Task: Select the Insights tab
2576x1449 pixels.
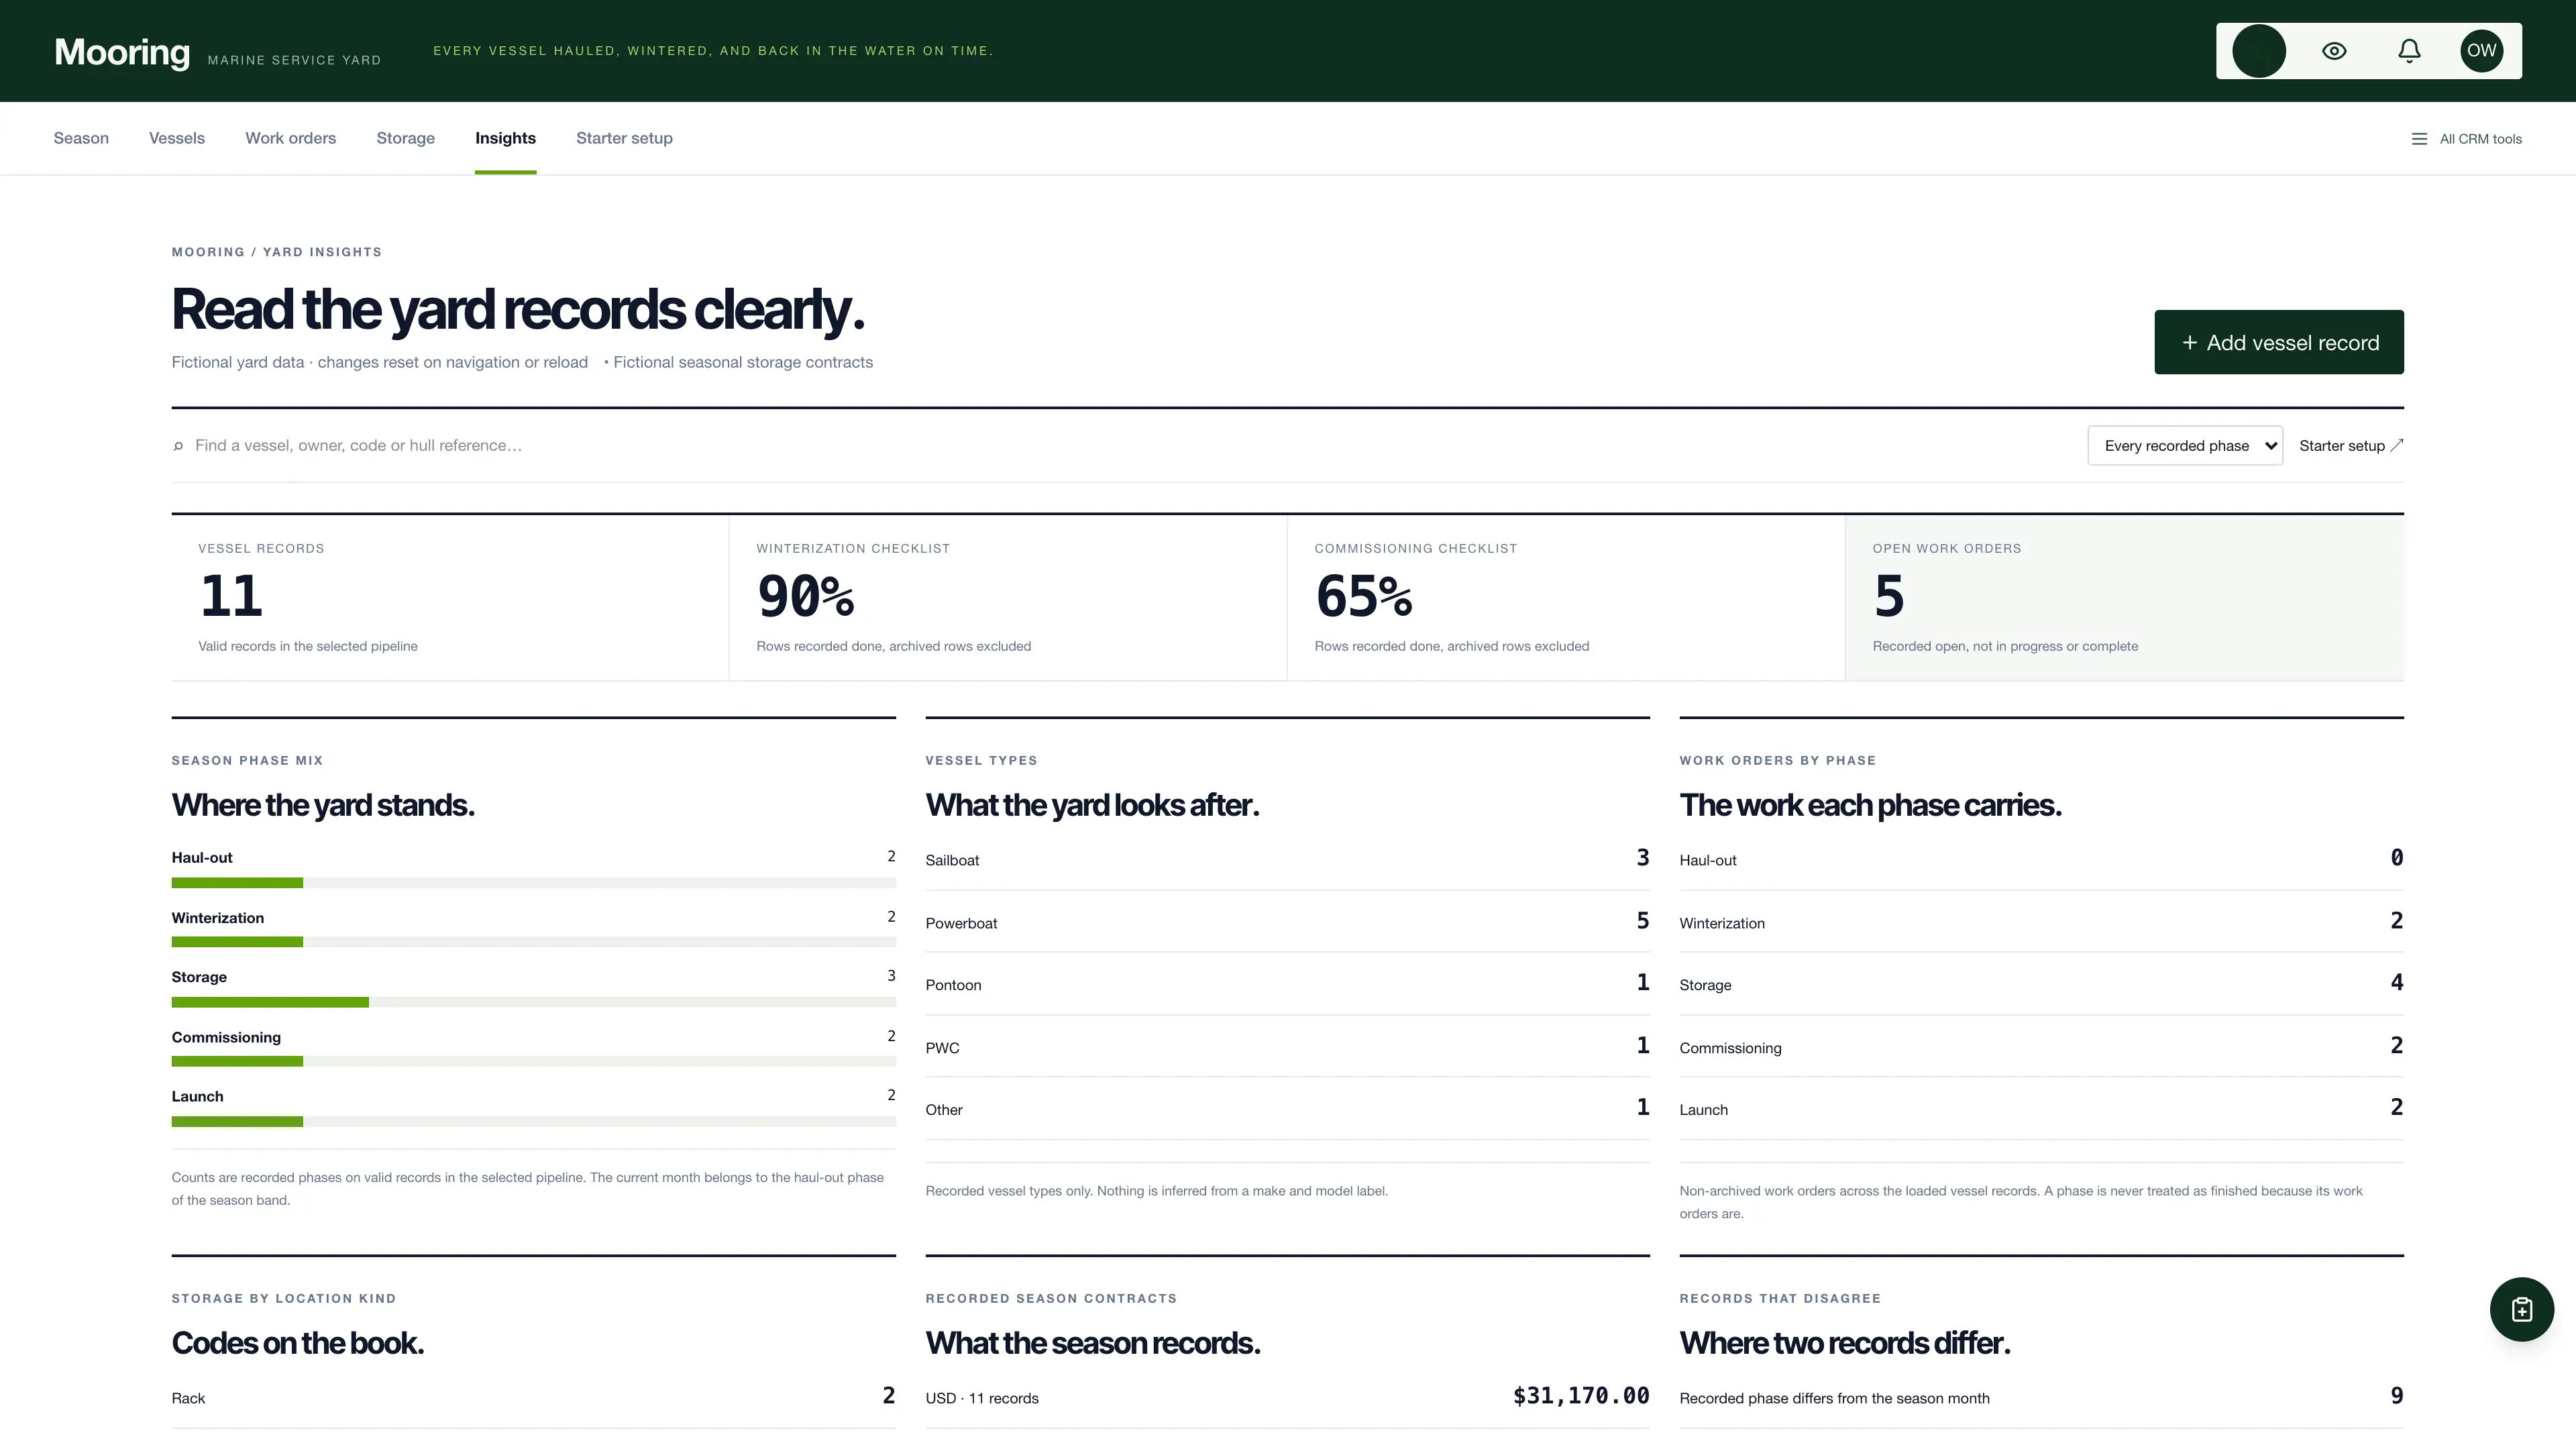Action: pyautogui.click(x=505, y=138)
